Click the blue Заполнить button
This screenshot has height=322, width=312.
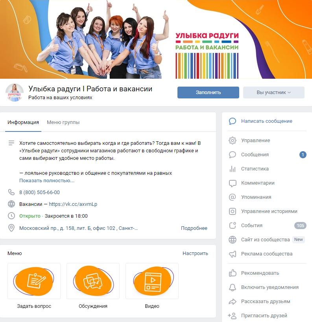pyautogui.click(x=208, y=93)
